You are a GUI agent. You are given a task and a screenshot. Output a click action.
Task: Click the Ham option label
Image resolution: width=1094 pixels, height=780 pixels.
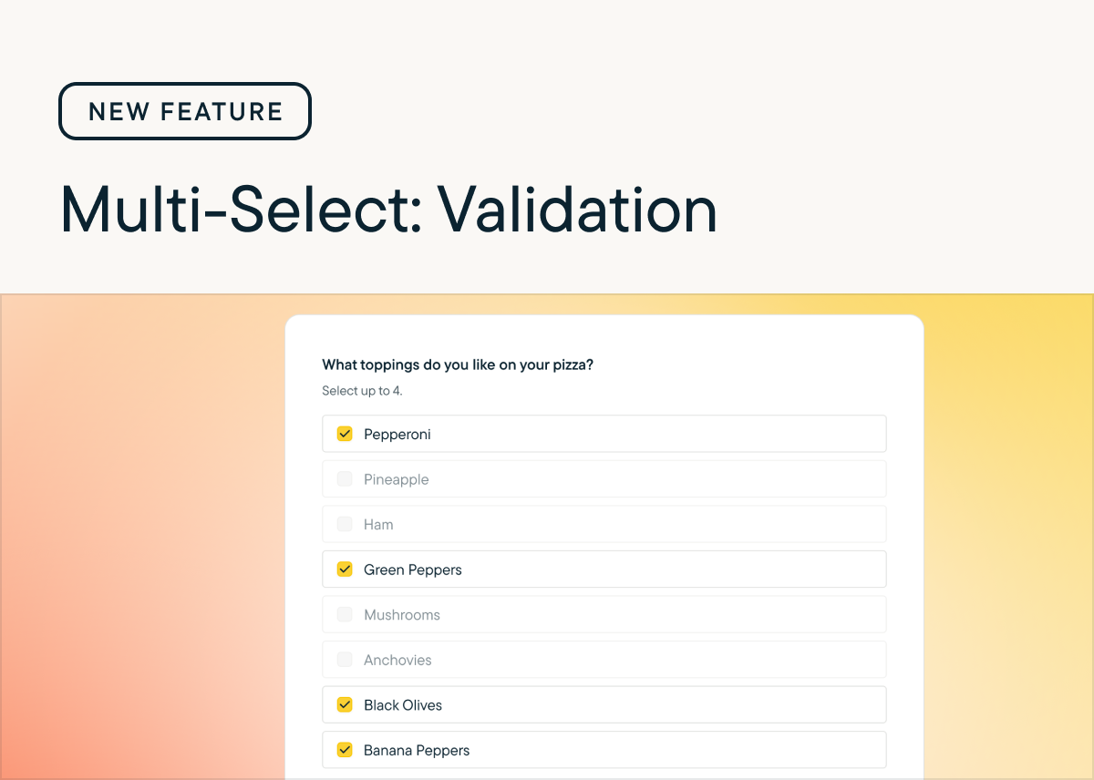point(378,524)
